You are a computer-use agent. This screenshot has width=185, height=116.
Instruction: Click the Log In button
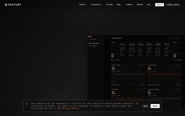tap(160, 5)
